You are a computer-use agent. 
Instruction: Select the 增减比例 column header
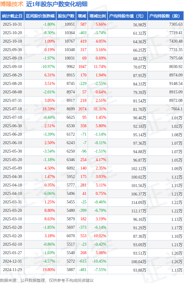[x=98, y=16]
